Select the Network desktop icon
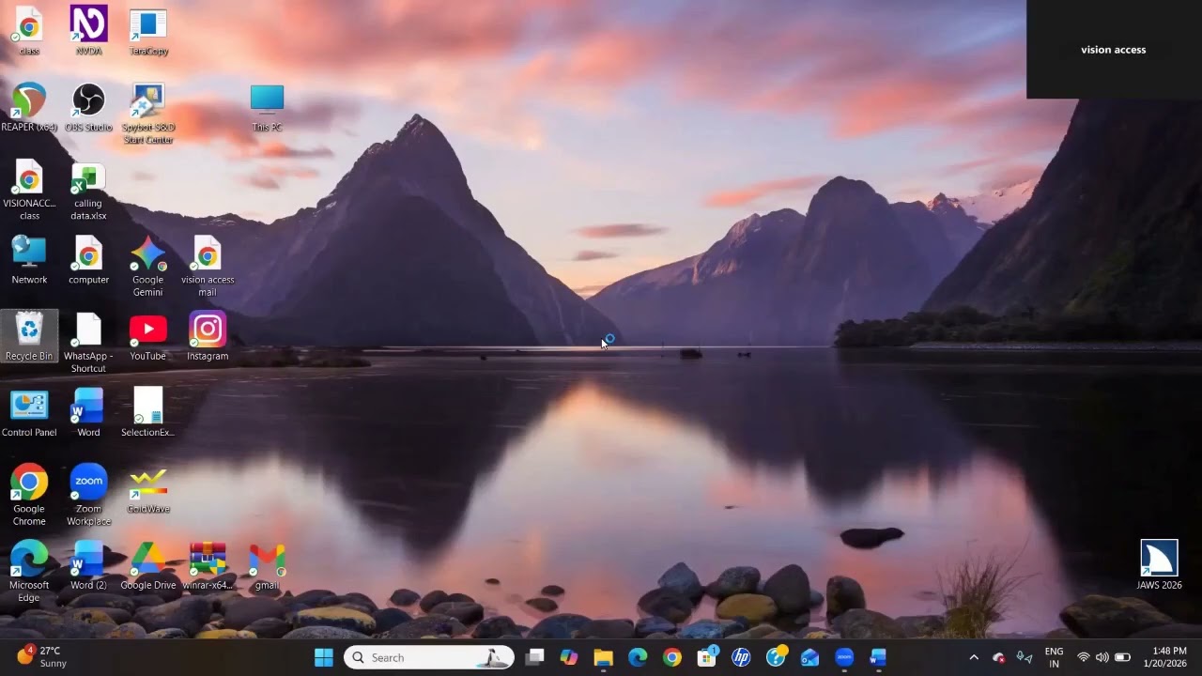Viewport: 1202px width, 676px height. (29, 260)
